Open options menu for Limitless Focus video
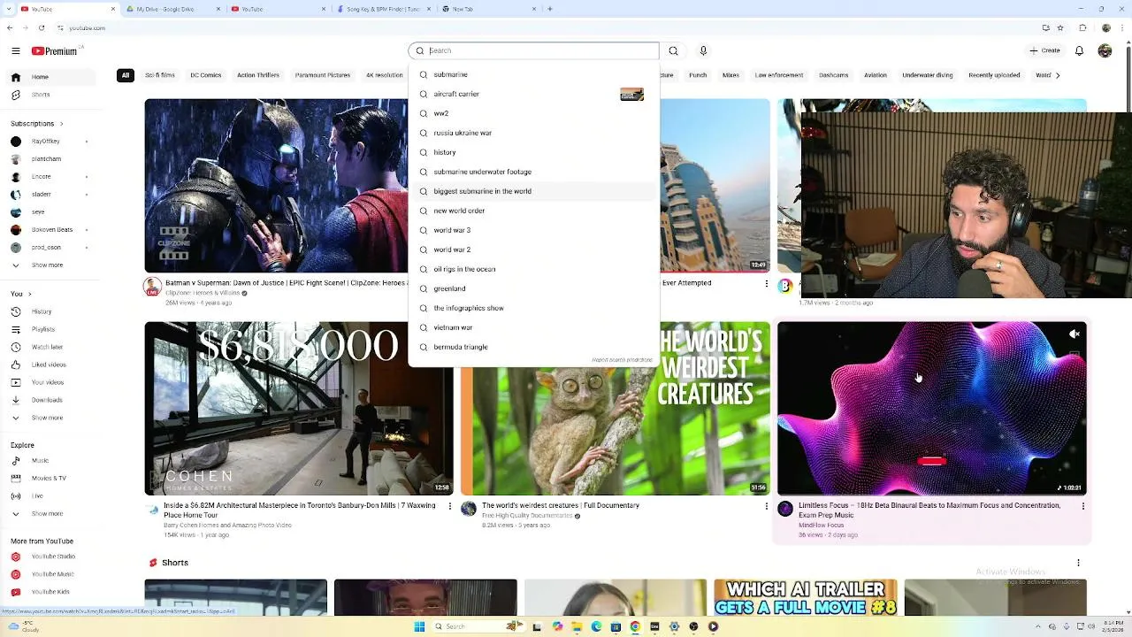The image size is (1132, 637). click(1083, 506)
